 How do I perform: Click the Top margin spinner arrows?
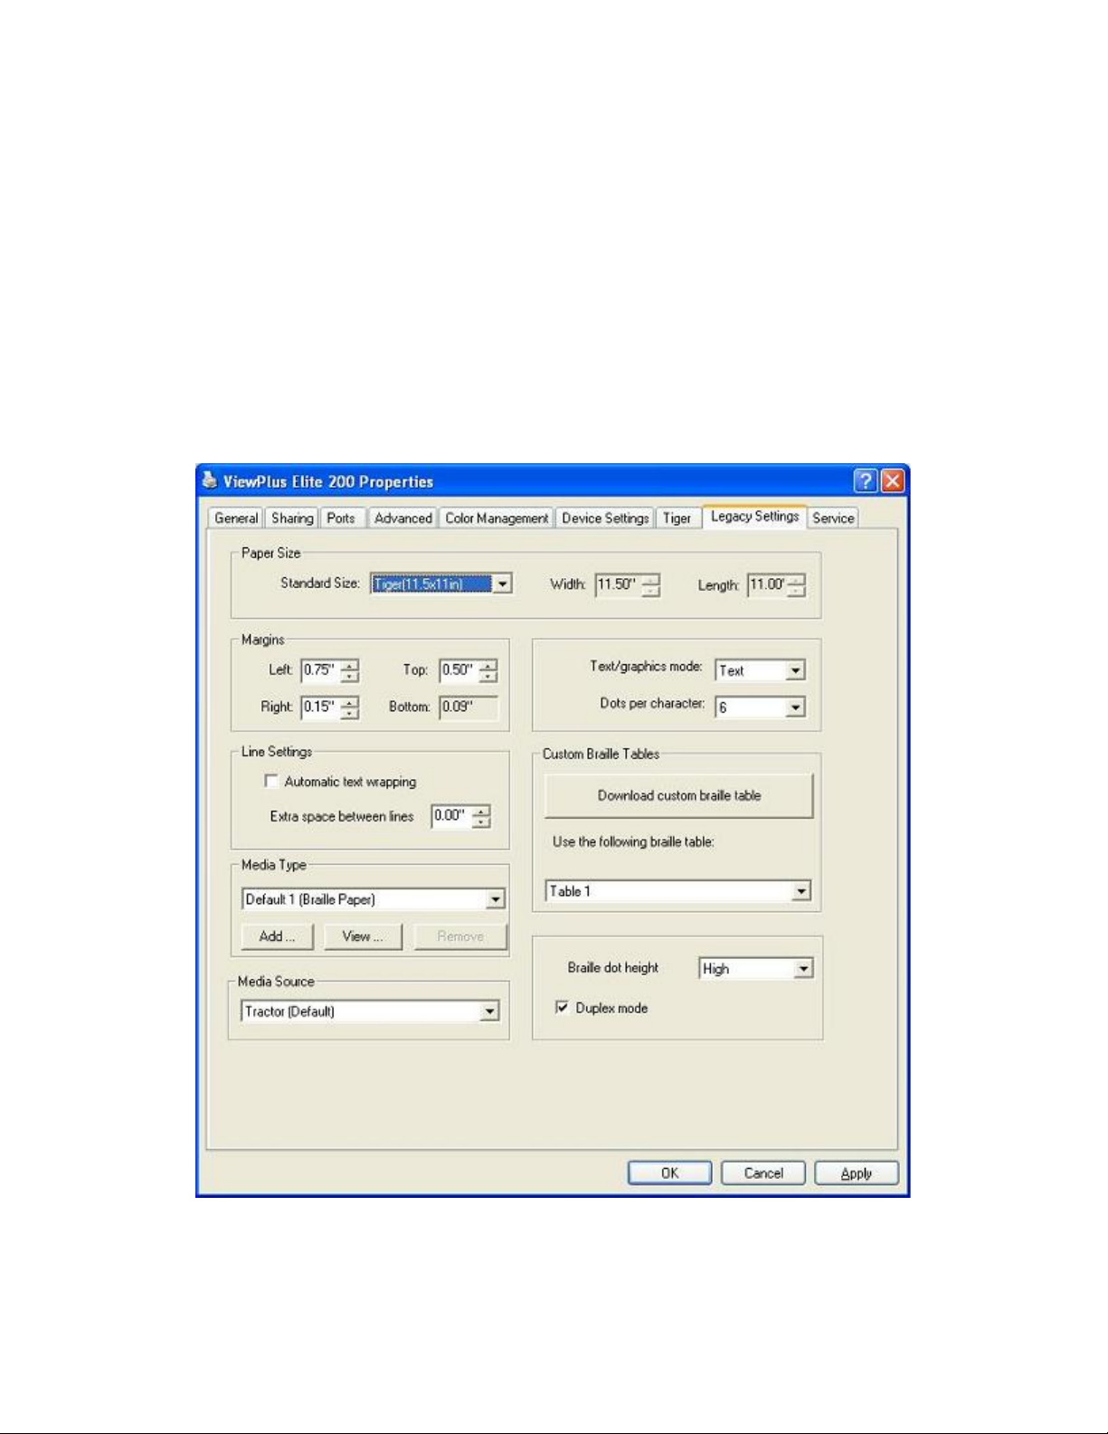click(488, 671)
